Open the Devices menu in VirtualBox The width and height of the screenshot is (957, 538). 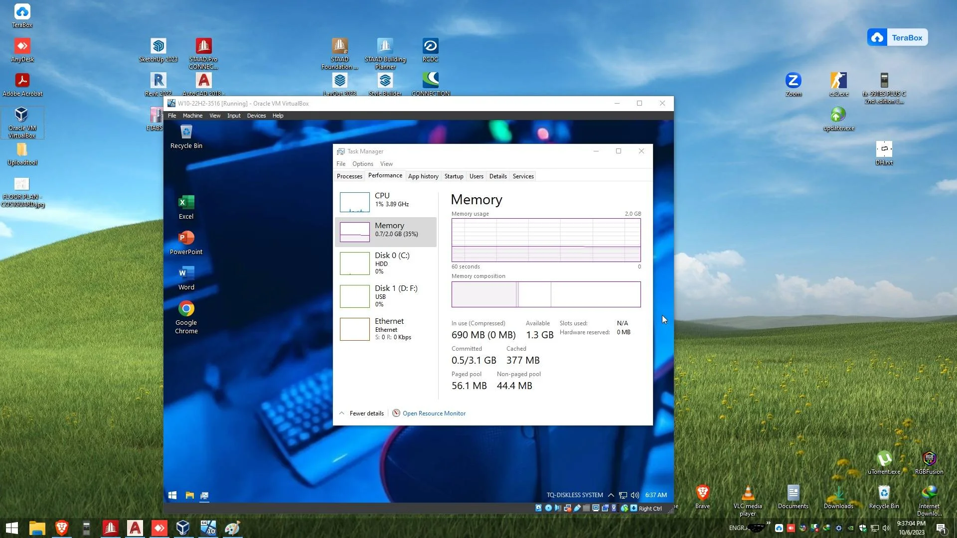[x=256, y=116]
